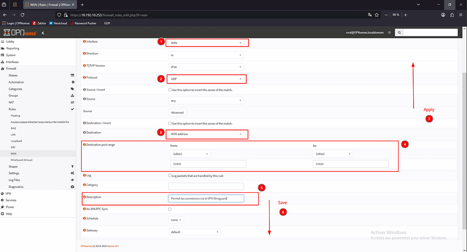Bookmark this page with the star icon

[x=376, y=15]
